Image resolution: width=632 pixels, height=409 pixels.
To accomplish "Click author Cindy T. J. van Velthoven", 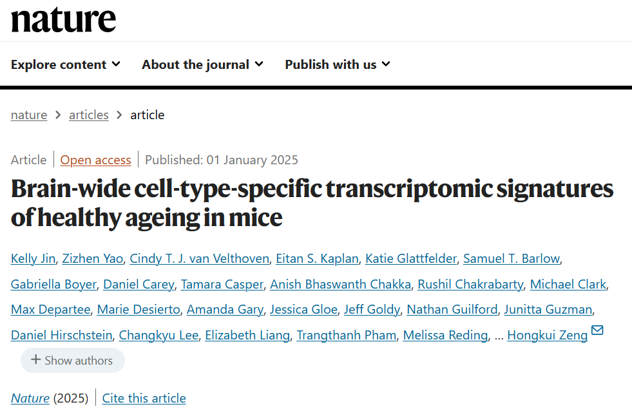I will click(199, 258).
